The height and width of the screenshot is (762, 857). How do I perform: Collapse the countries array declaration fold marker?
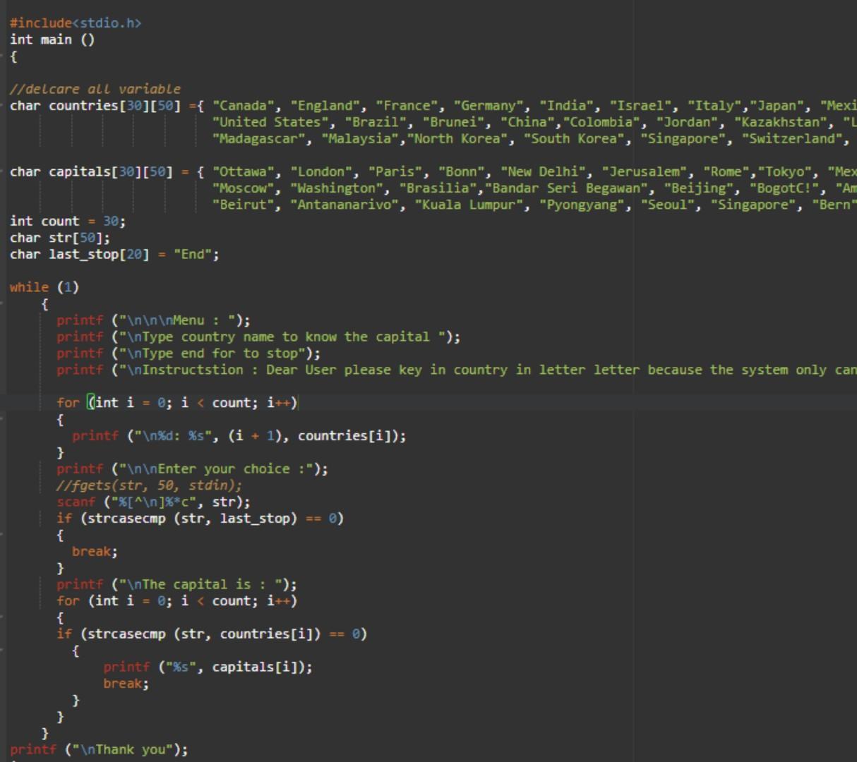coord(4,105)
